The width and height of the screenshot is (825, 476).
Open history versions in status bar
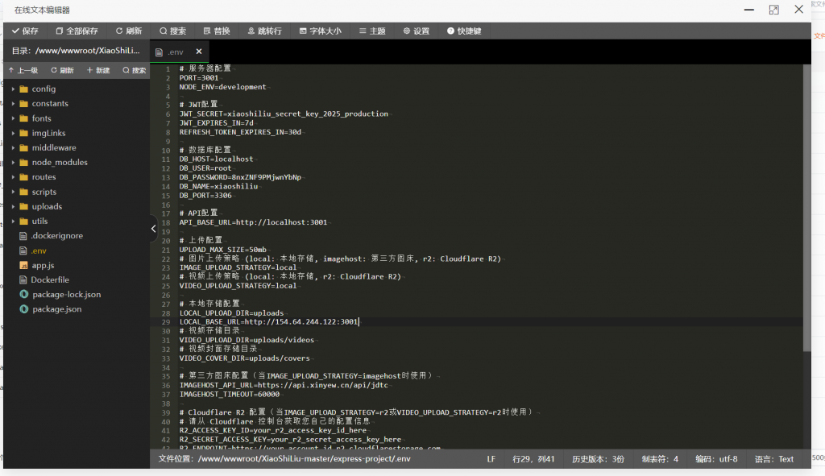[598, 459]
